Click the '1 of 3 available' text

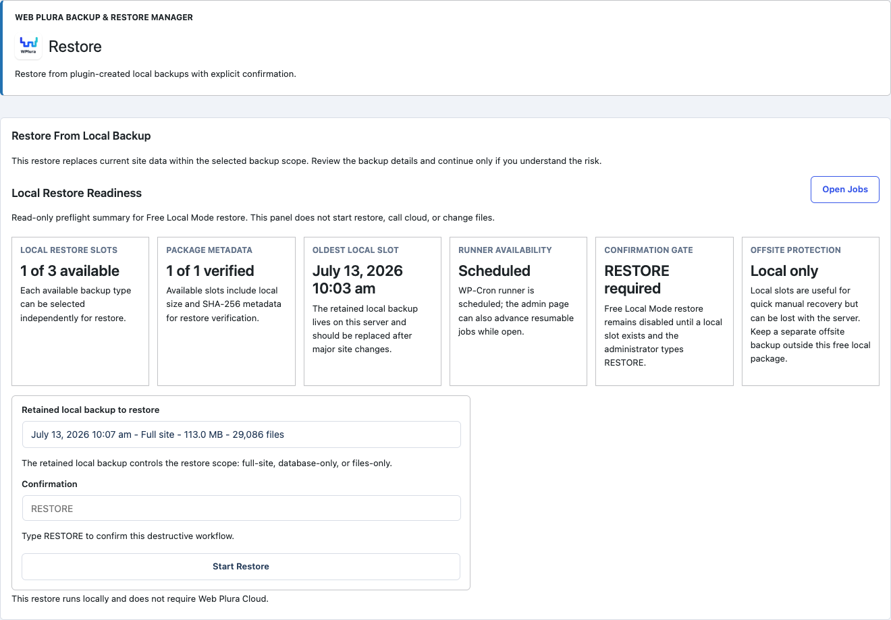(70, 271)
